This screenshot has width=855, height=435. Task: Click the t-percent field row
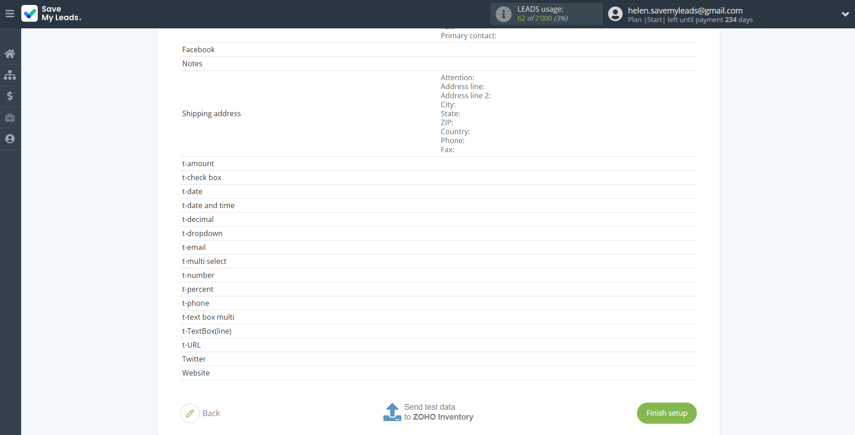click(439, 289)
